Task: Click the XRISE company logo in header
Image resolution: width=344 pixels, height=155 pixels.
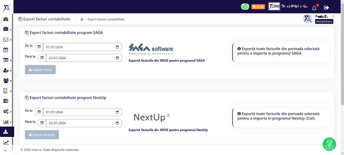Action: [x=274, y=7]
